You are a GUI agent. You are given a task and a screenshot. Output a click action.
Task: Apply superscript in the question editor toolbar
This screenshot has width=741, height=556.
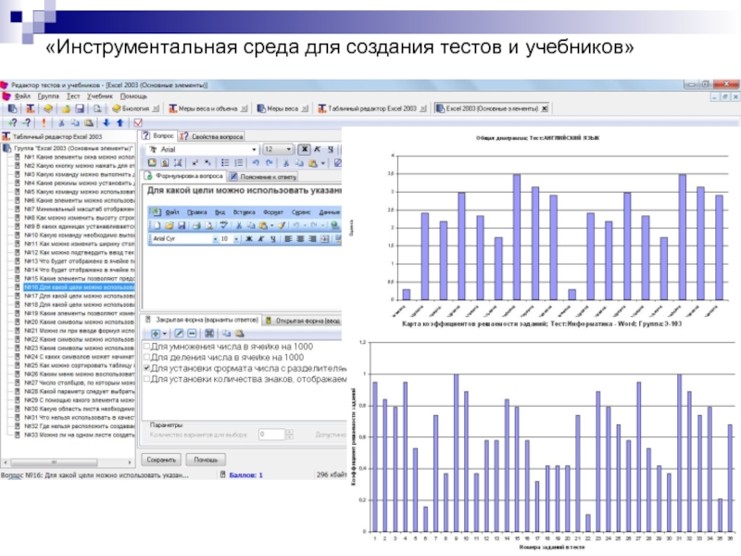pyautogui.click(x=195, y=163)
